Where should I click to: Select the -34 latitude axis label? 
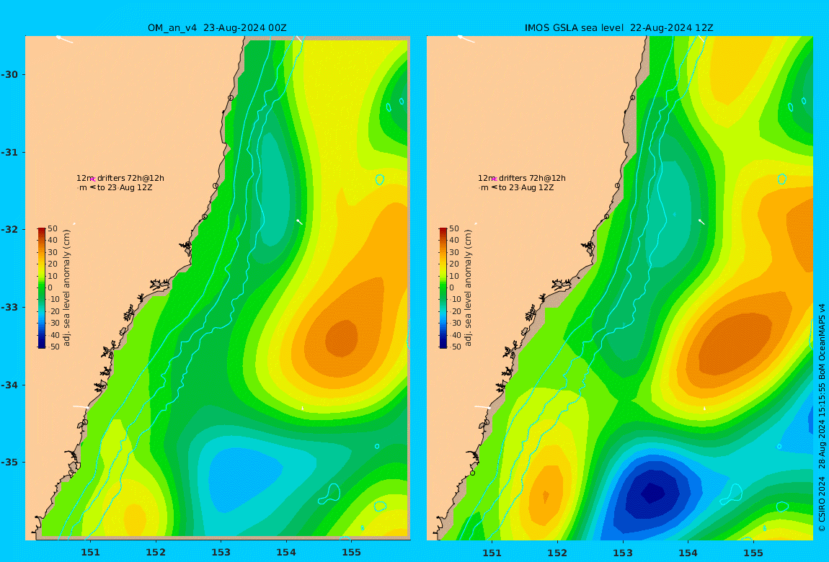9,385
